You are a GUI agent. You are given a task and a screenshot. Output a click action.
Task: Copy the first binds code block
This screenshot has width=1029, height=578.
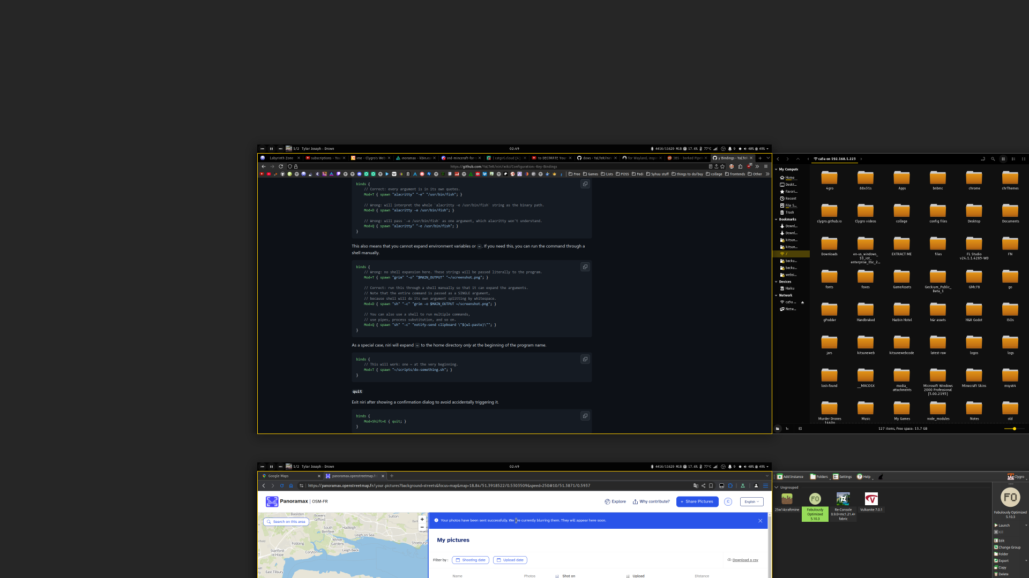point(585,184)
